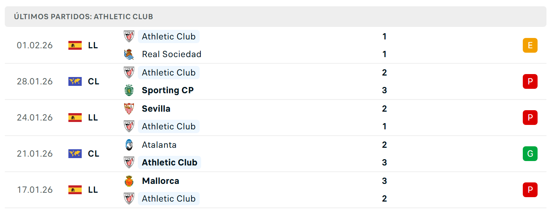Click the Atalanta club logo
Image resolution: width=552 pixels, height=213 pixels.
(x=129, y=145)
